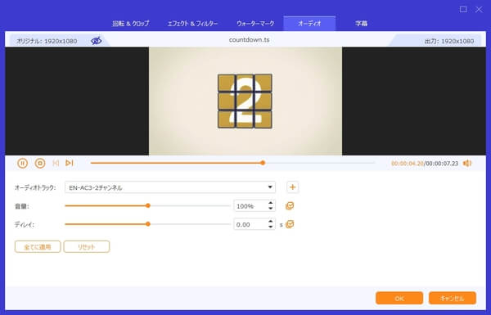Viewport: 491px width, 315px height.
Task: Click the オリジナル: 1920x1080 label
Action: pos(47,41)
